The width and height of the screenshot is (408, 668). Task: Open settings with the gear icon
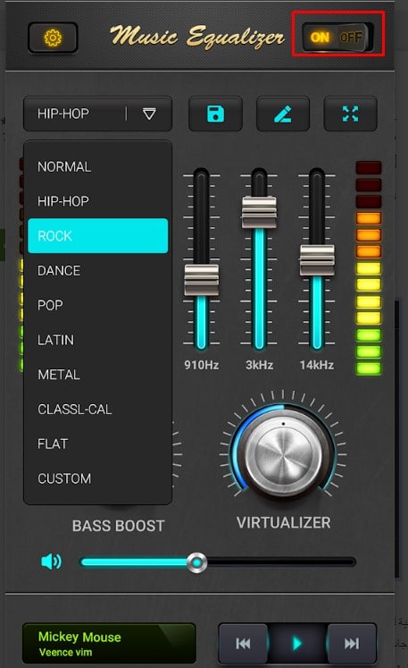(53, 38)
